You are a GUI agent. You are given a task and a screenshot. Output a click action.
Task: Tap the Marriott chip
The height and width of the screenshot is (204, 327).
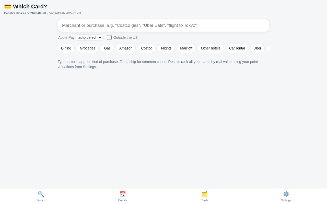point(186,48)
